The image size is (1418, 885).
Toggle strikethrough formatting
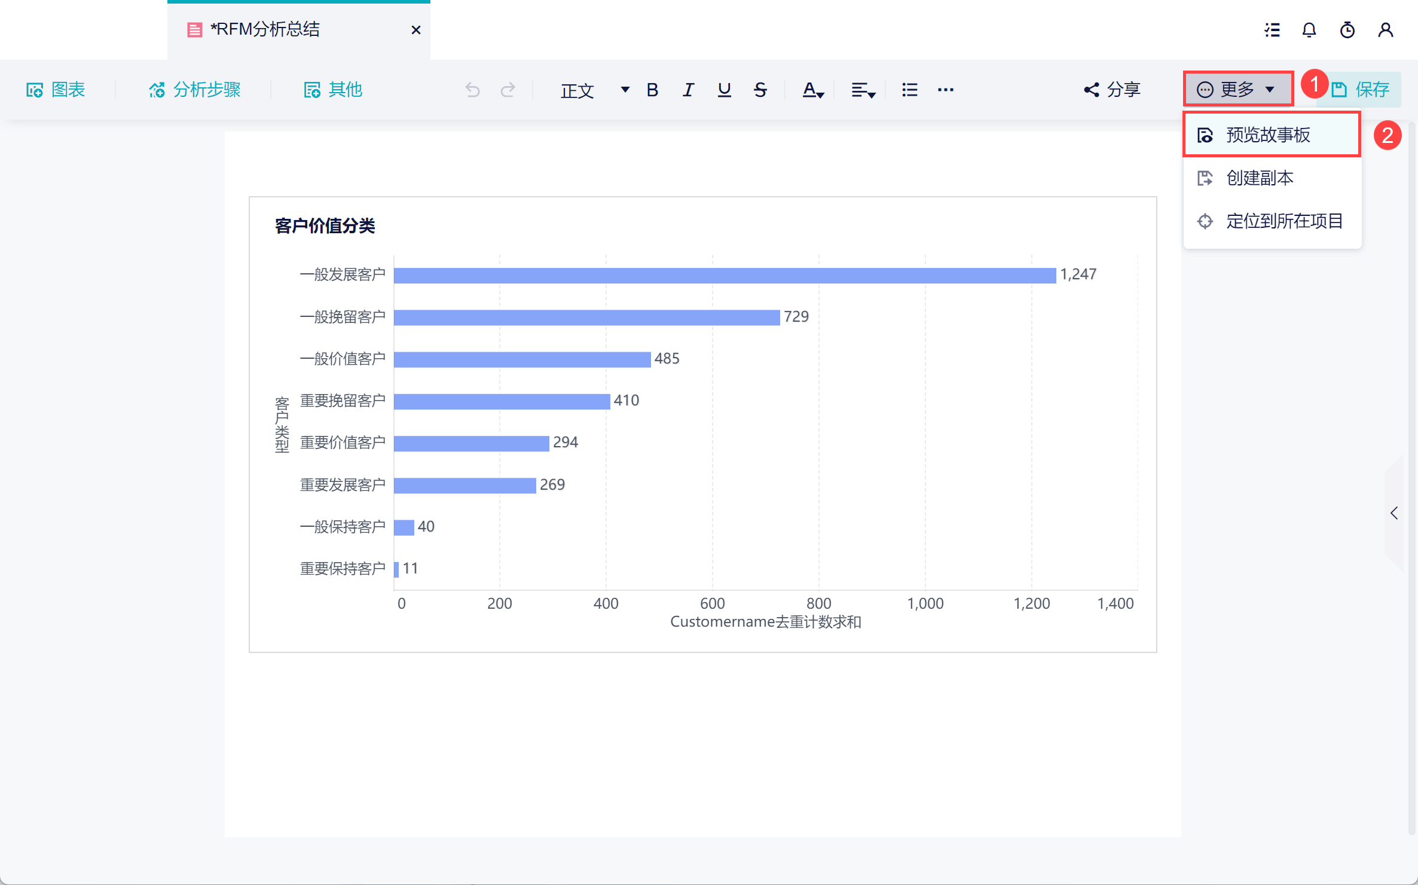point(760,90)
